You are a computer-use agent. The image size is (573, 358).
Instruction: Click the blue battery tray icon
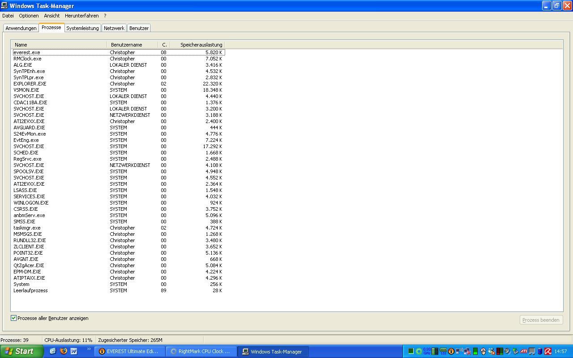pos(540,351)
